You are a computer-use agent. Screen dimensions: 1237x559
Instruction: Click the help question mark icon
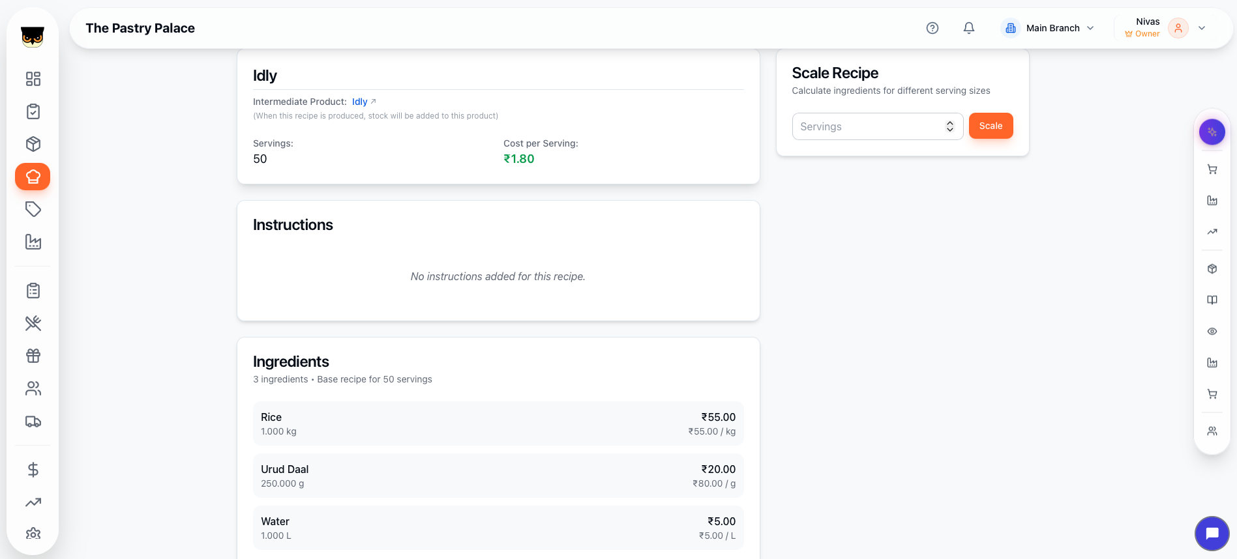click(932, 28)
